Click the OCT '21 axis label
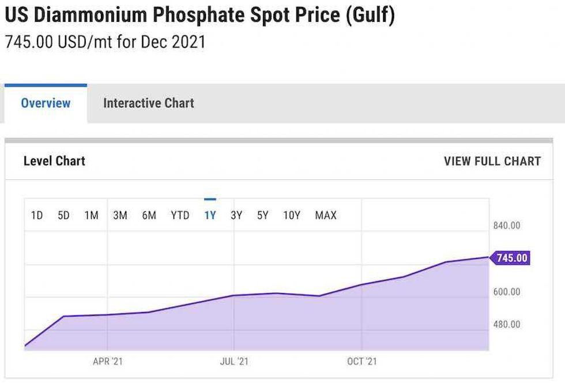The image size is (565, 391). pyautogui.click(x=361, y=362)
